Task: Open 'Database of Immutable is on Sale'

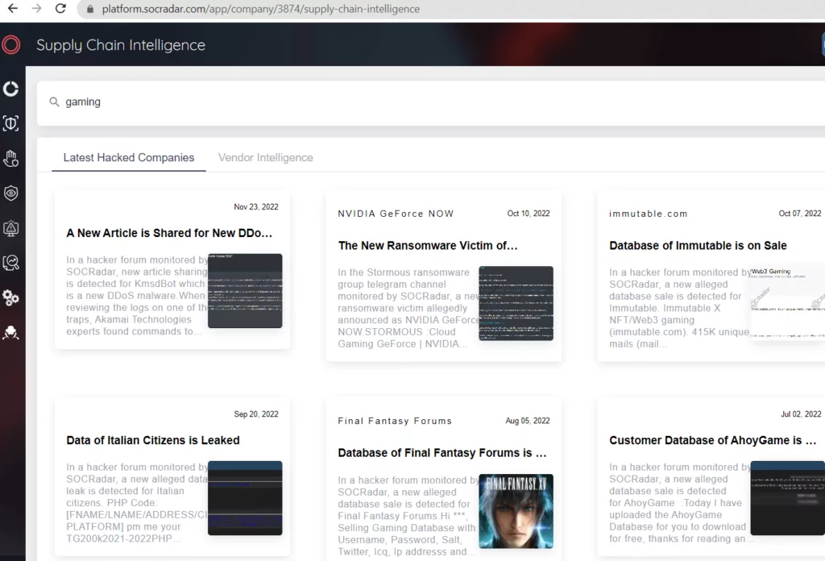Action: click(698, 246)
